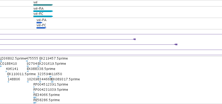
Task: Click the wl-PA protein feature
Action: [39, 23]
